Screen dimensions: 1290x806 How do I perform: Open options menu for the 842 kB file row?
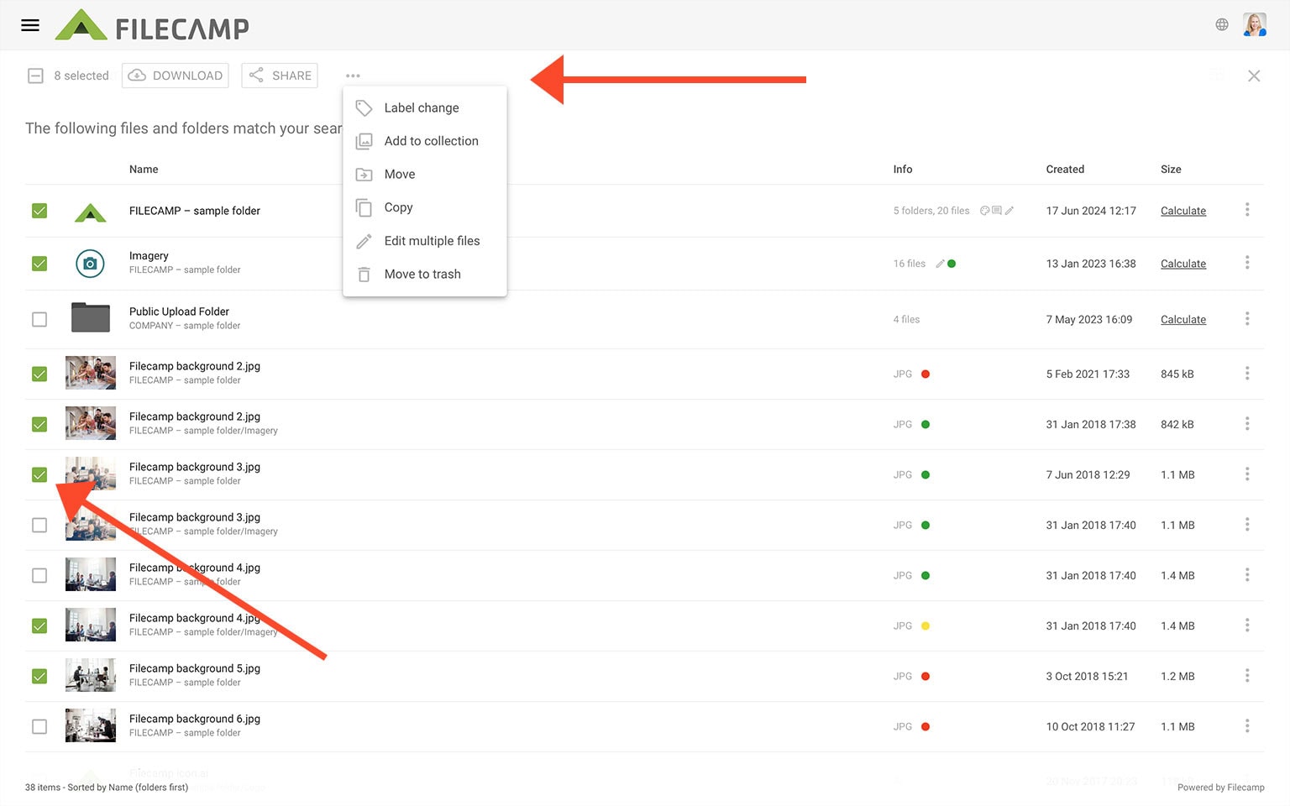[1247, 423]
